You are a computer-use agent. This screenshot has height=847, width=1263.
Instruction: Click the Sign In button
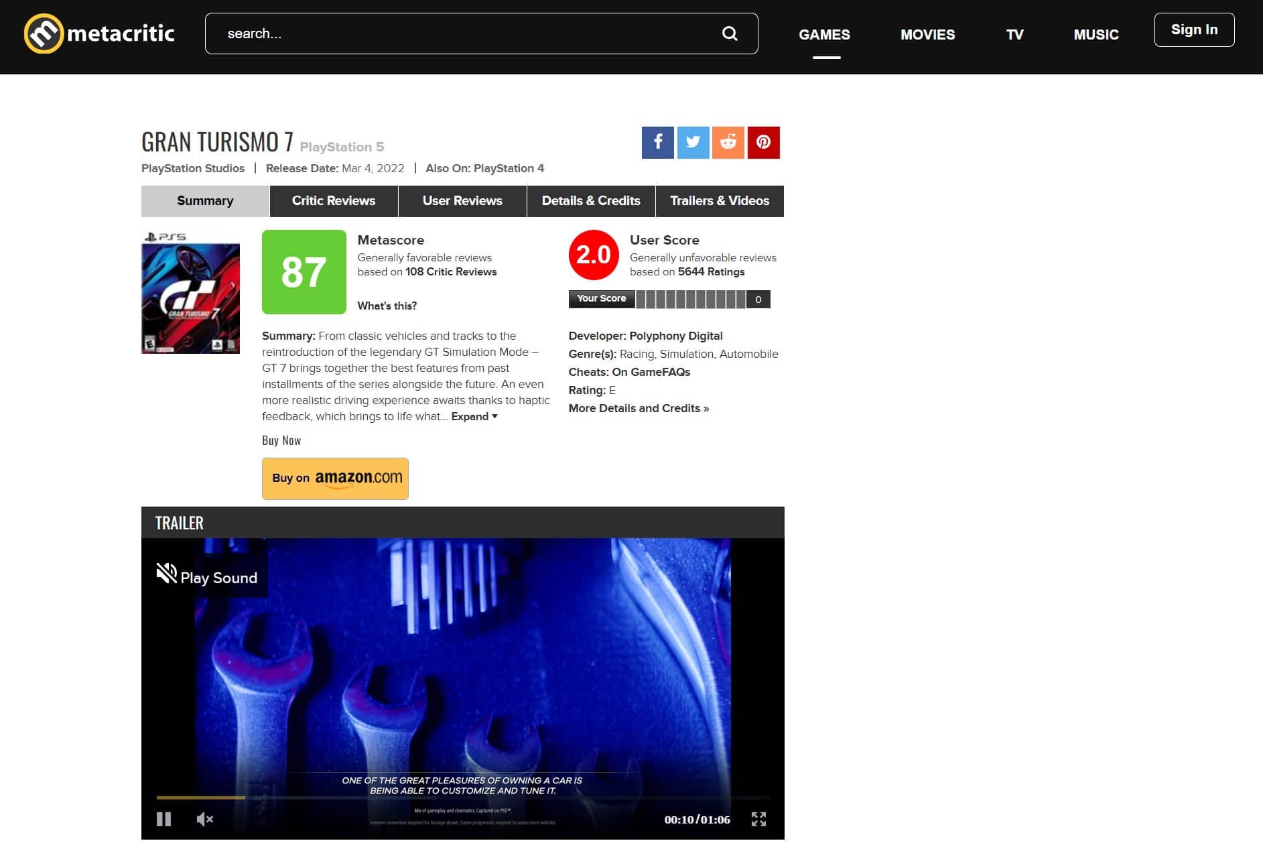click(1194, 29)
